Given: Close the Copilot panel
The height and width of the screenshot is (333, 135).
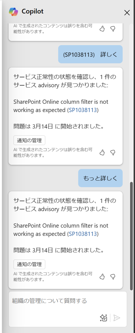Looking at the screenshot, I should (x=127, y=12).
